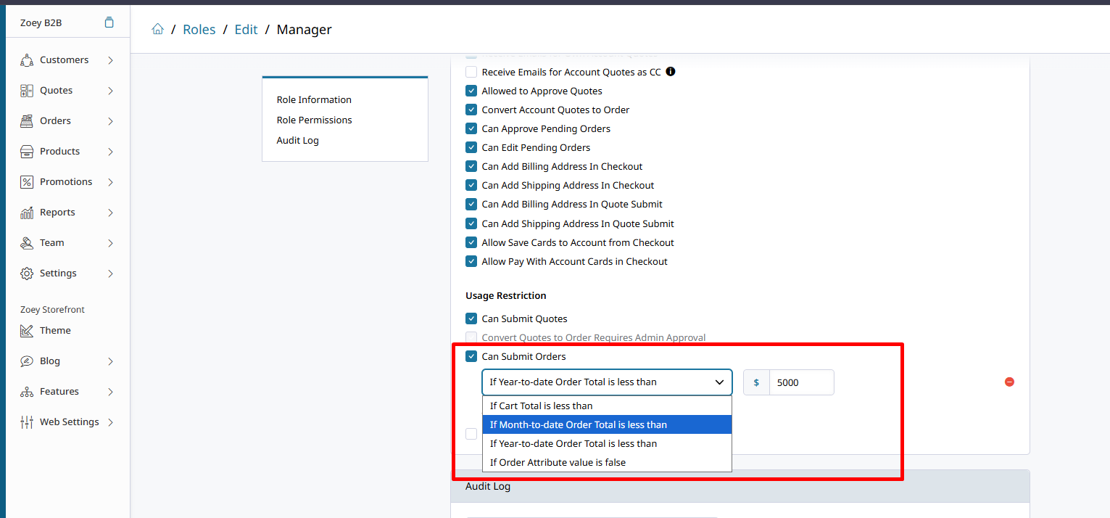Click the Theme sidebar icon
The image size is (1110, 518).
pyautogui.click(x=27, y=331)
